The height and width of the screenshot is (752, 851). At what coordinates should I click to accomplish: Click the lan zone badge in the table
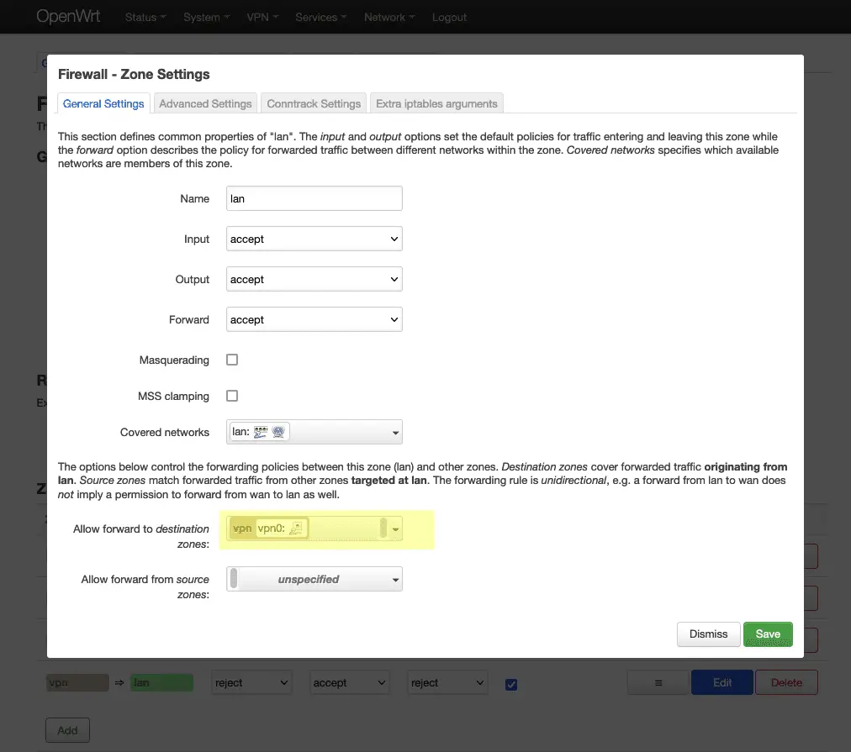pyautogui.click(x=161, y=682)
